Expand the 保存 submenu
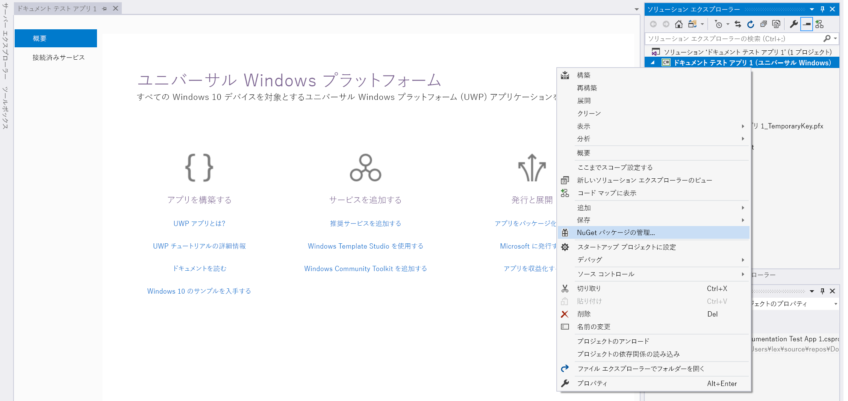848x401 pixels. 654,220
